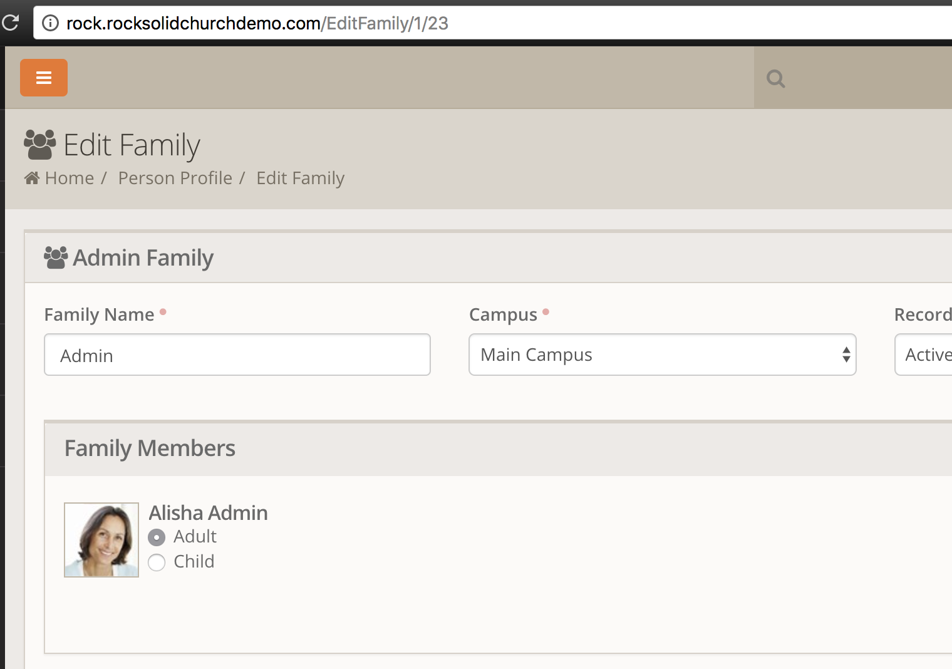Screen dimensions: 952x669
Task: Select the Adult radio button
Action: (157, 537)
